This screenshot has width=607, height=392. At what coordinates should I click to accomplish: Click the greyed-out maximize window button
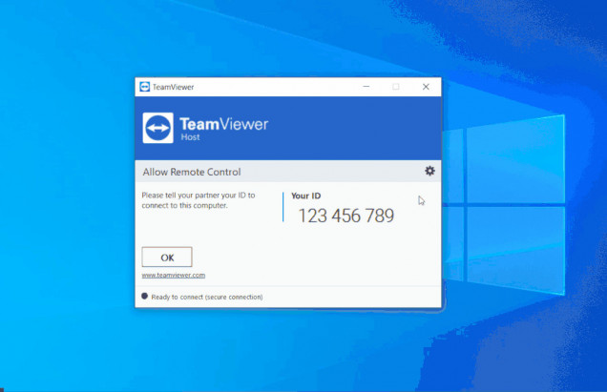pyautogui.click(x=396, y=87)
